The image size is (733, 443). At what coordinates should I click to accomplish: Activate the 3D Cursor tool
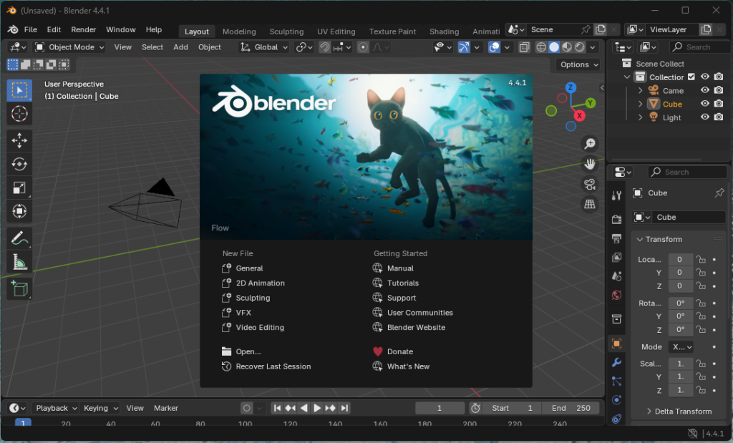click(x=19, y=114)
